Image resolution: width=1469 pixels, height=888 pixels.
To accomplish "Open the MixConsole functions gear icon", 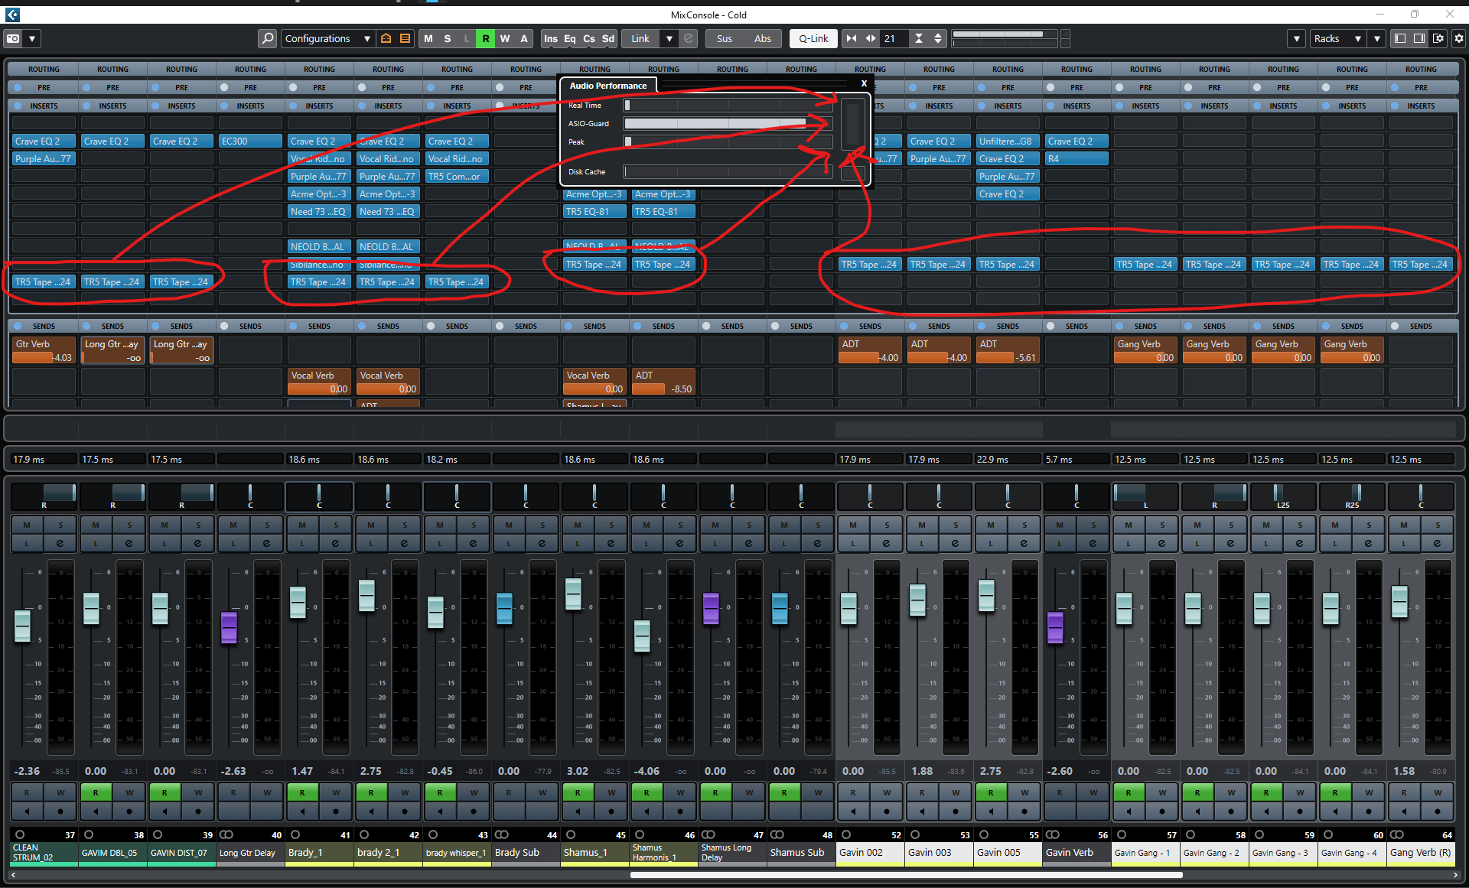I will pos(1458,38).
